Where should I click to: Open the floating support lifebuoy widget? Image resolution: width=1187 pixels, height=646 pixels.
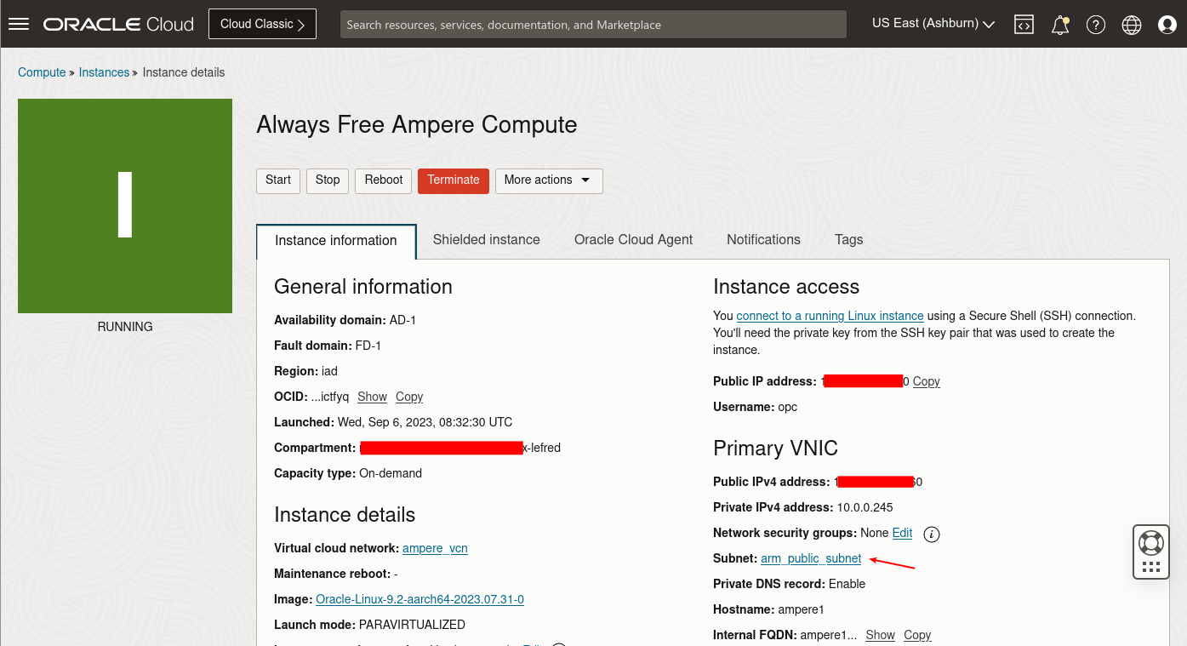[1151, 552]
